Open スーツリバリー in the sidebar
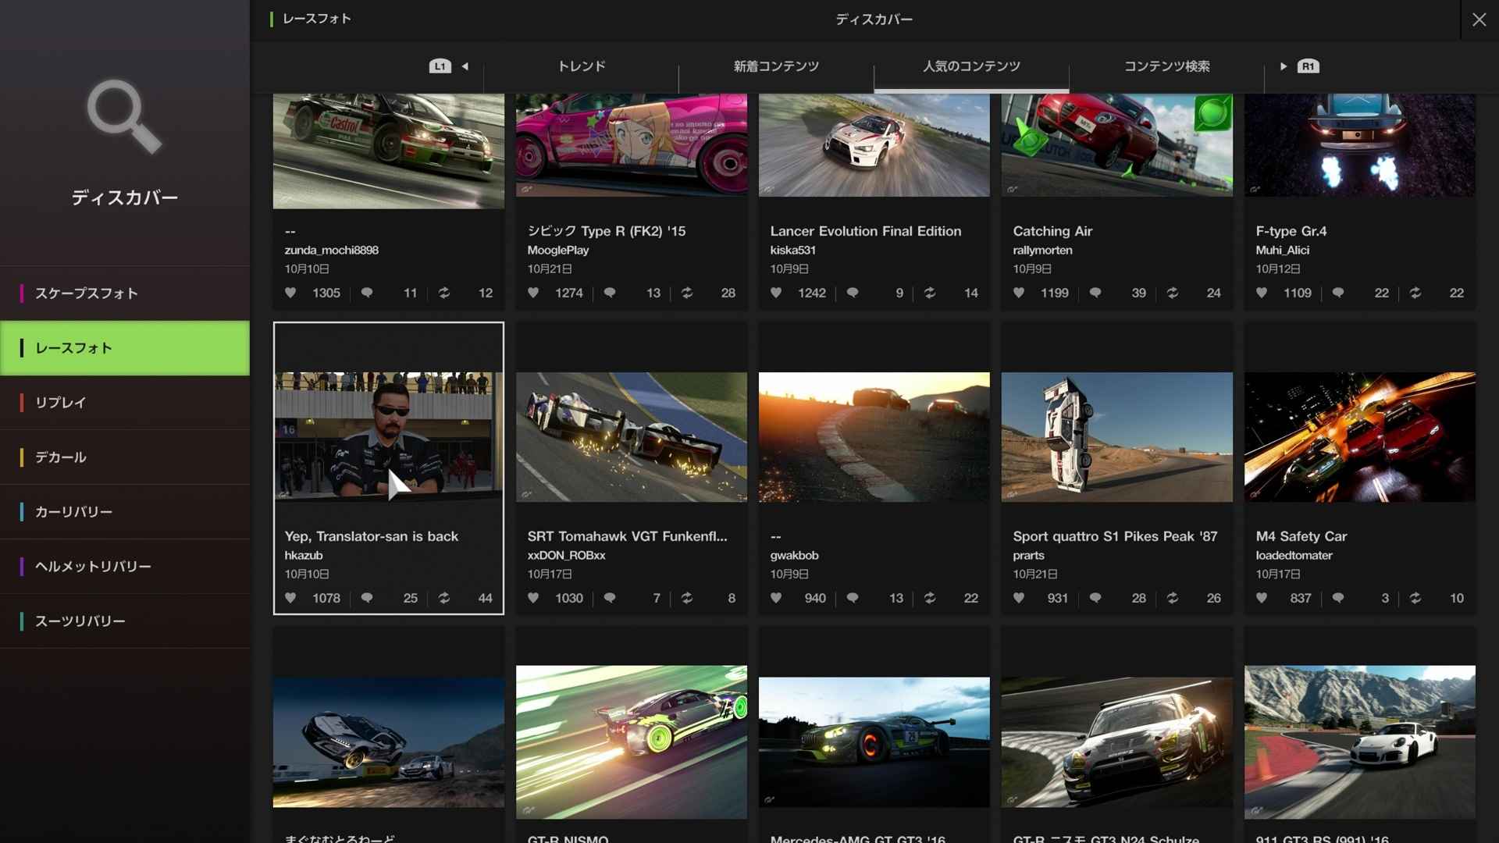Image resolution: width=1499 pixels, height=843 pixels. click(125, 621)
